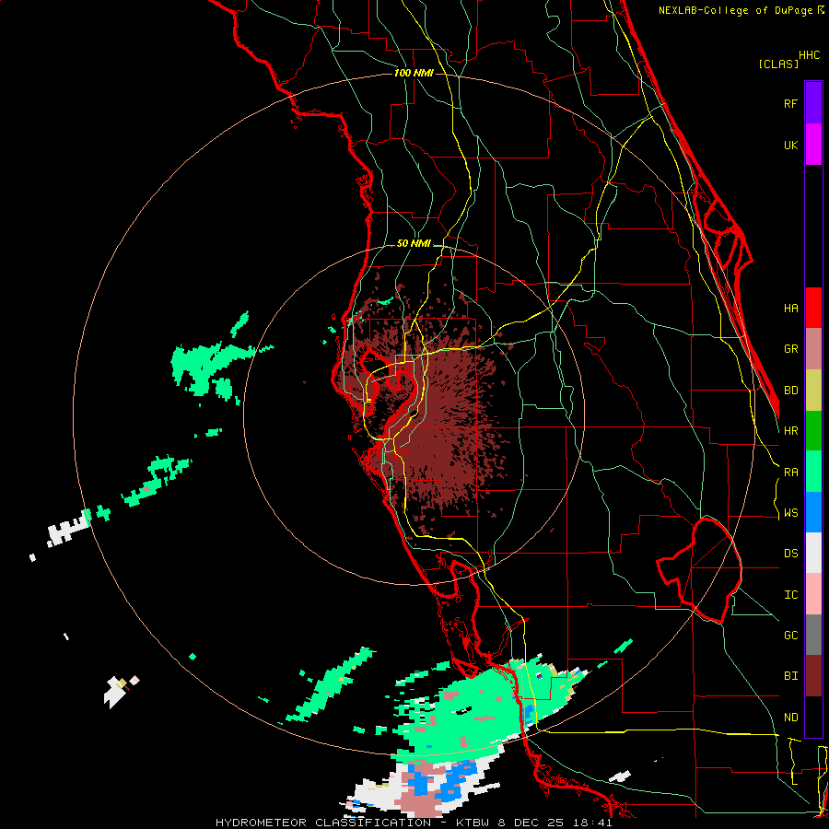Click the '50 NMI' range ring label
The image size is (829, 829).
pos(414,244)
